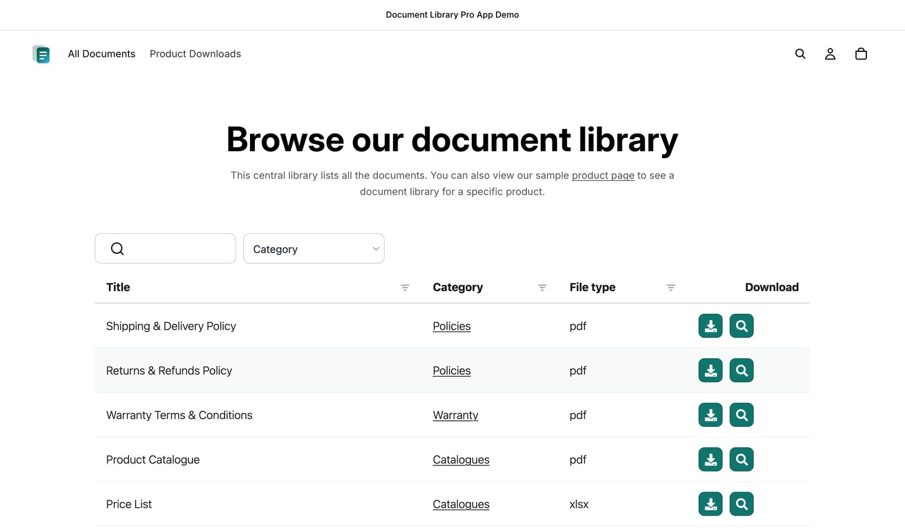
Task: Open the account login icon
Action: click(x=830, y=53)
